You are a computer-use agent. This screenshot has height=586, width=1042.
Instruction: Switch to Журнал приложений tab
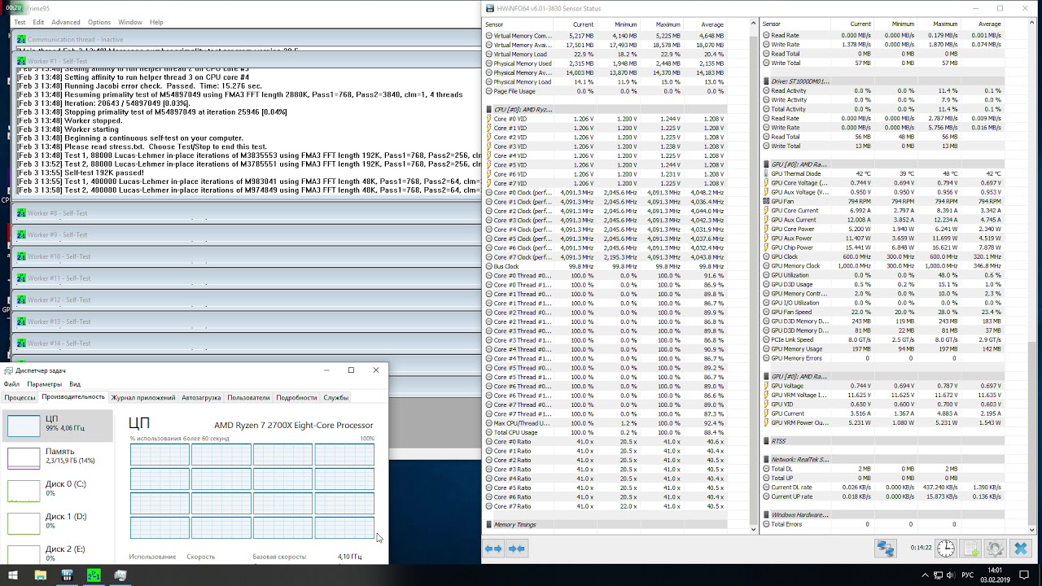tap(143, 398)
